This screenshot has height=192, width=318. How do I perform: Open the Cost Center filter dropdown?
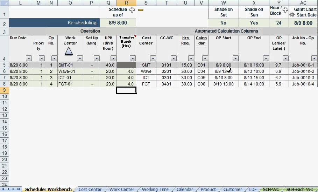click(153, 59)
